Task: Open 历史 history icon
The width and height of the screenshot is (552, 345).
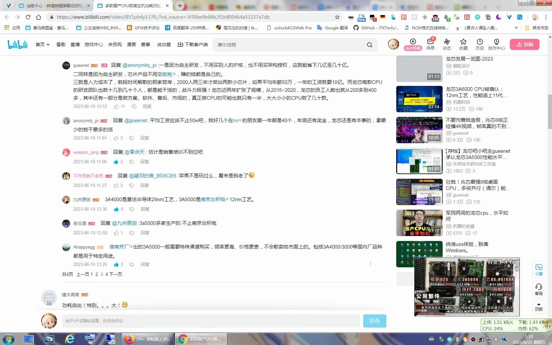Action: pyautogui.click(x=480, y=44)
